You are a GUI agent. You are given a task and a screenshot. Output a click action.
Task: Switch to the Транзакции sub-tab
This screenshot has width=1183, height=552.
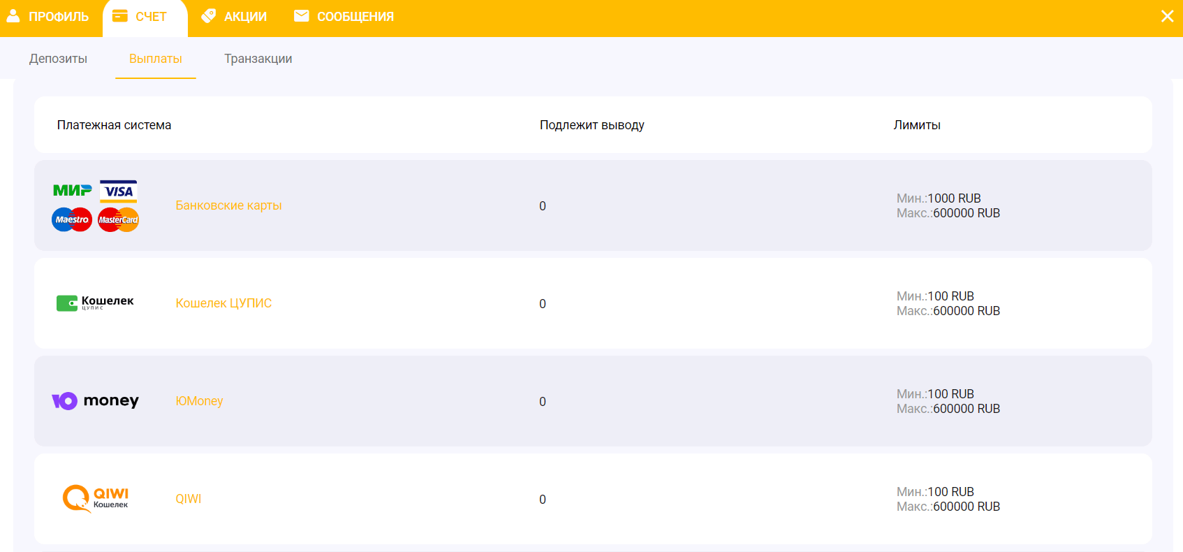[x=258, y=59]
